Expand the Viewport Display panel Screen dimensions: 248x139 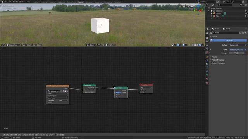217,60
